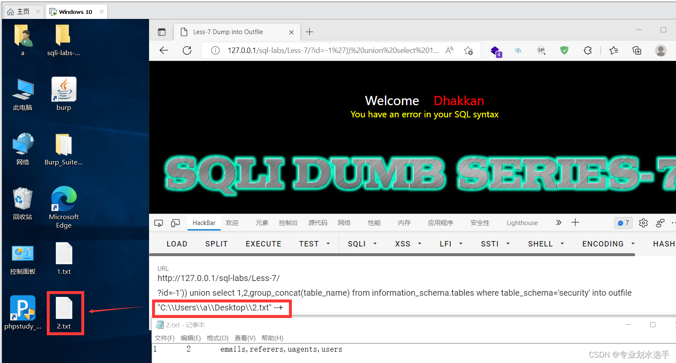Open Notepad 查看(V) menu
The image size is (676, 363).
click(x=245, y=338)
